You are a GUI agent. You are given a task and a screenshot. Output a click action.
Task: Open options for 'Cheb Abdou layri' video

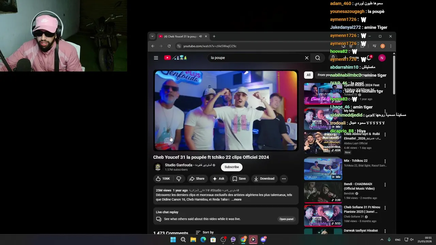pos(385,135)
